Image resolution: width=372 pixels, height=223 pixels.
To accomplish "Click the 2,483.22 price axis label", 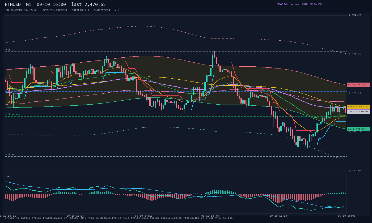I will (x=355, y=54).
